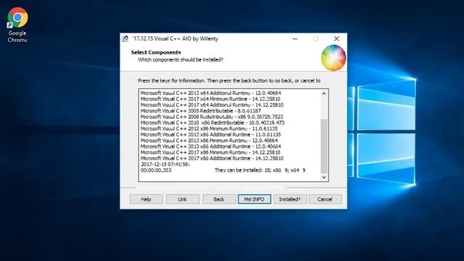The height and width of the screenshot is (261, 464).
Task: Open Google Chrome desktop shortcut
Action: point(17,25)
